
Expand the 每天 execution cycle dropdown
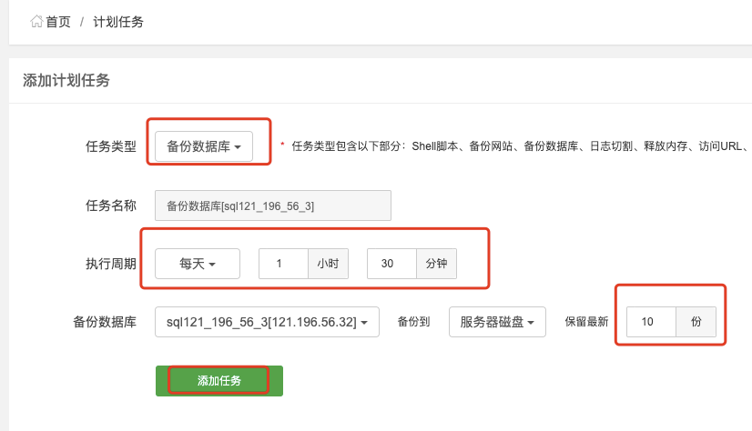198,264
